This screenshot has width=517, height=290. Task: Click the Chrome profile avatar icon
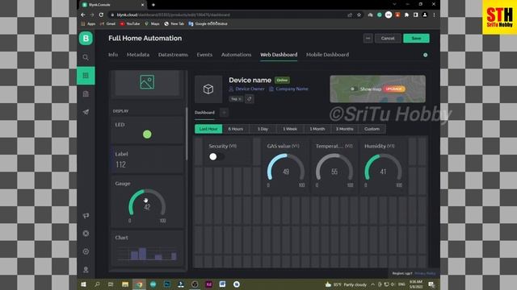point(425,14)
